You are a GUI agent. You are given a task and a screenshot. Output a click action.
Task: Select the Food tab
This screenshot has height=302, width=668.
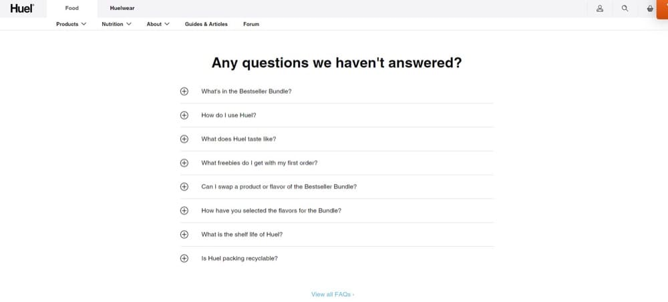pos(72,8)
